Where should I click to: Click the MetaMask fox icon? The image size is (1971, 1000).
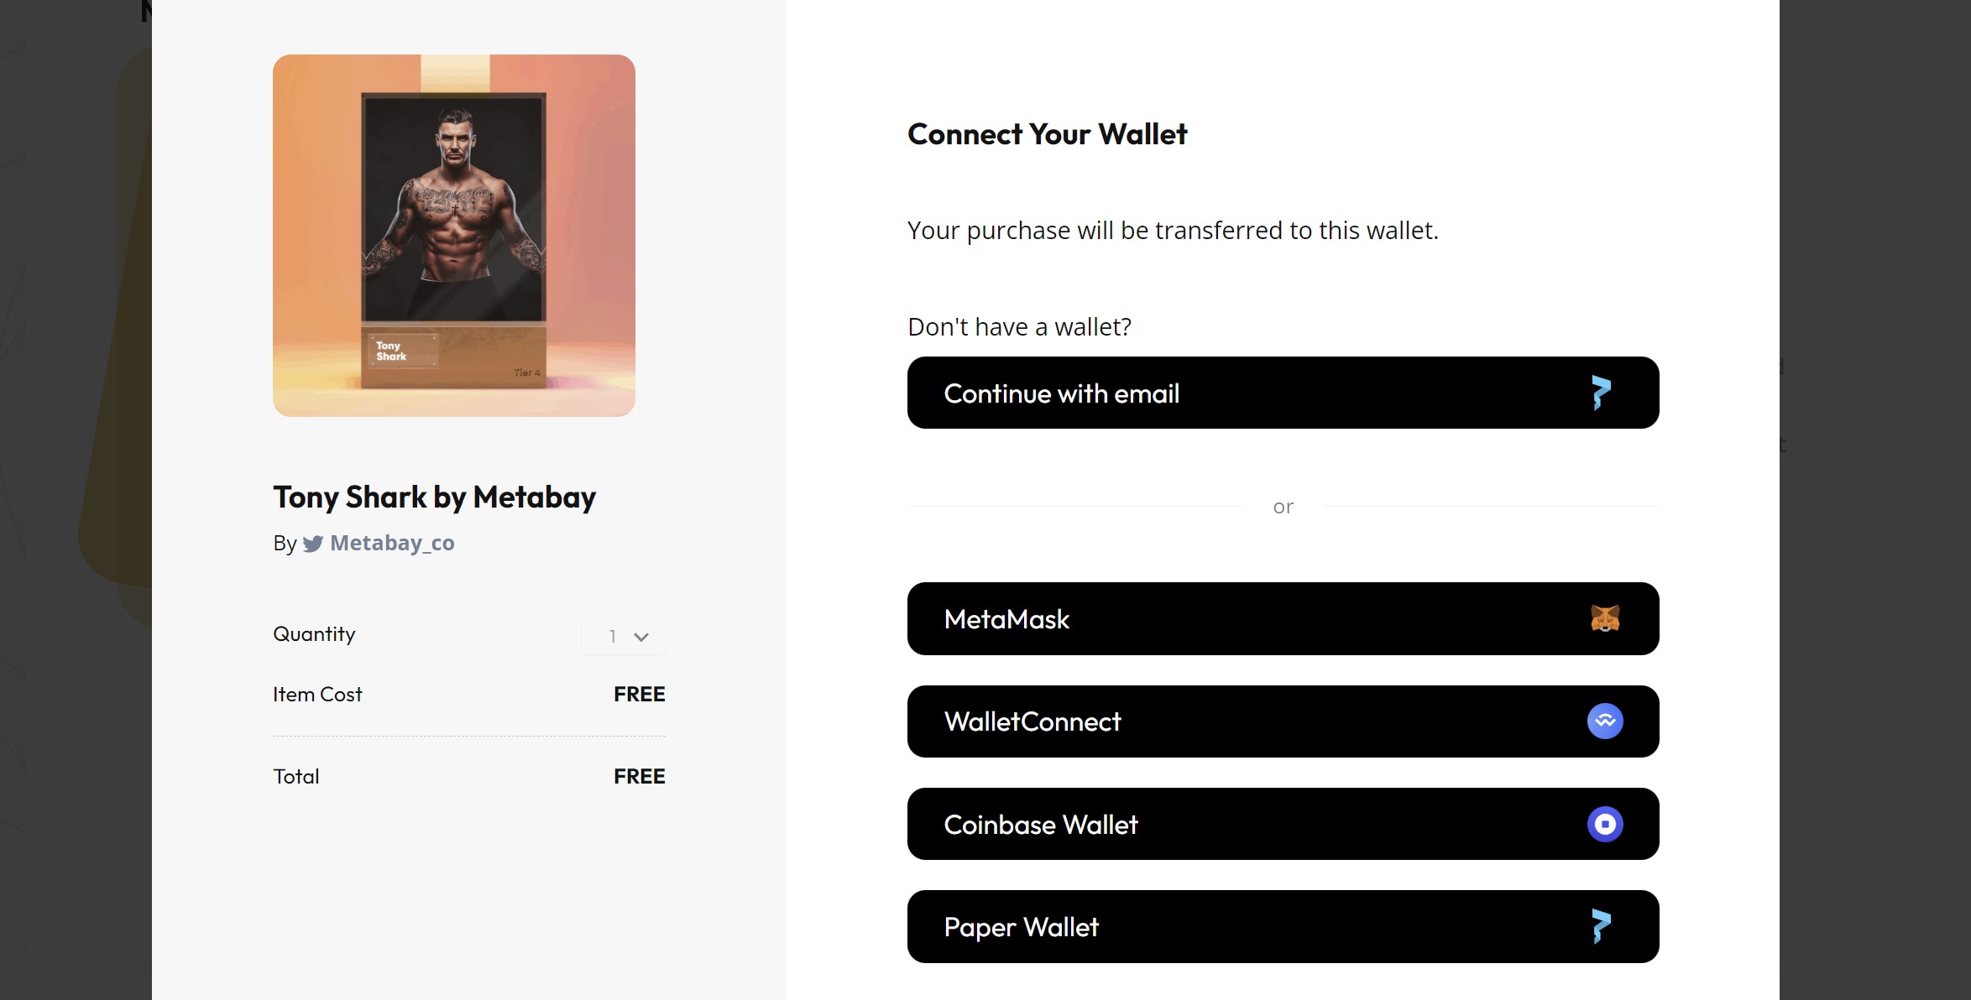click(1605, 619)
